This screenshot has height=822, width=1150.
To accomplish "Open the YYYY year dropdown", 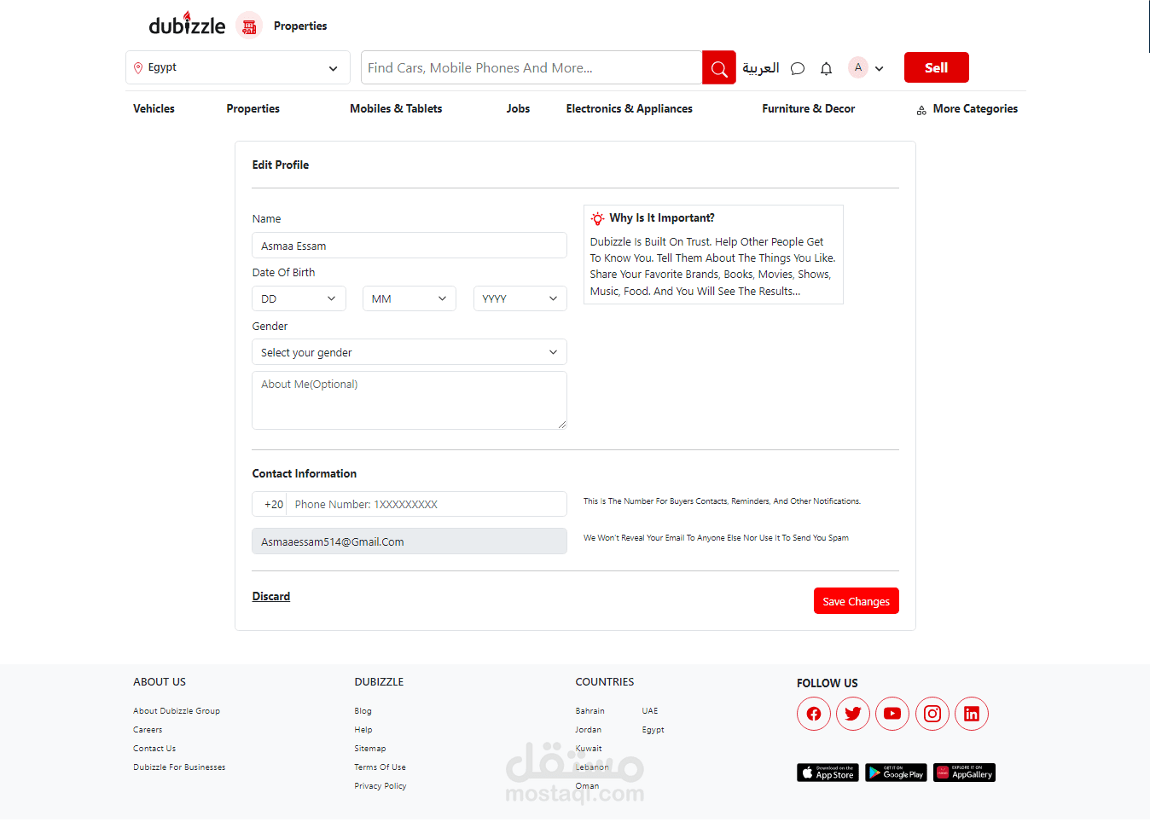I will (x=520, y=298).
